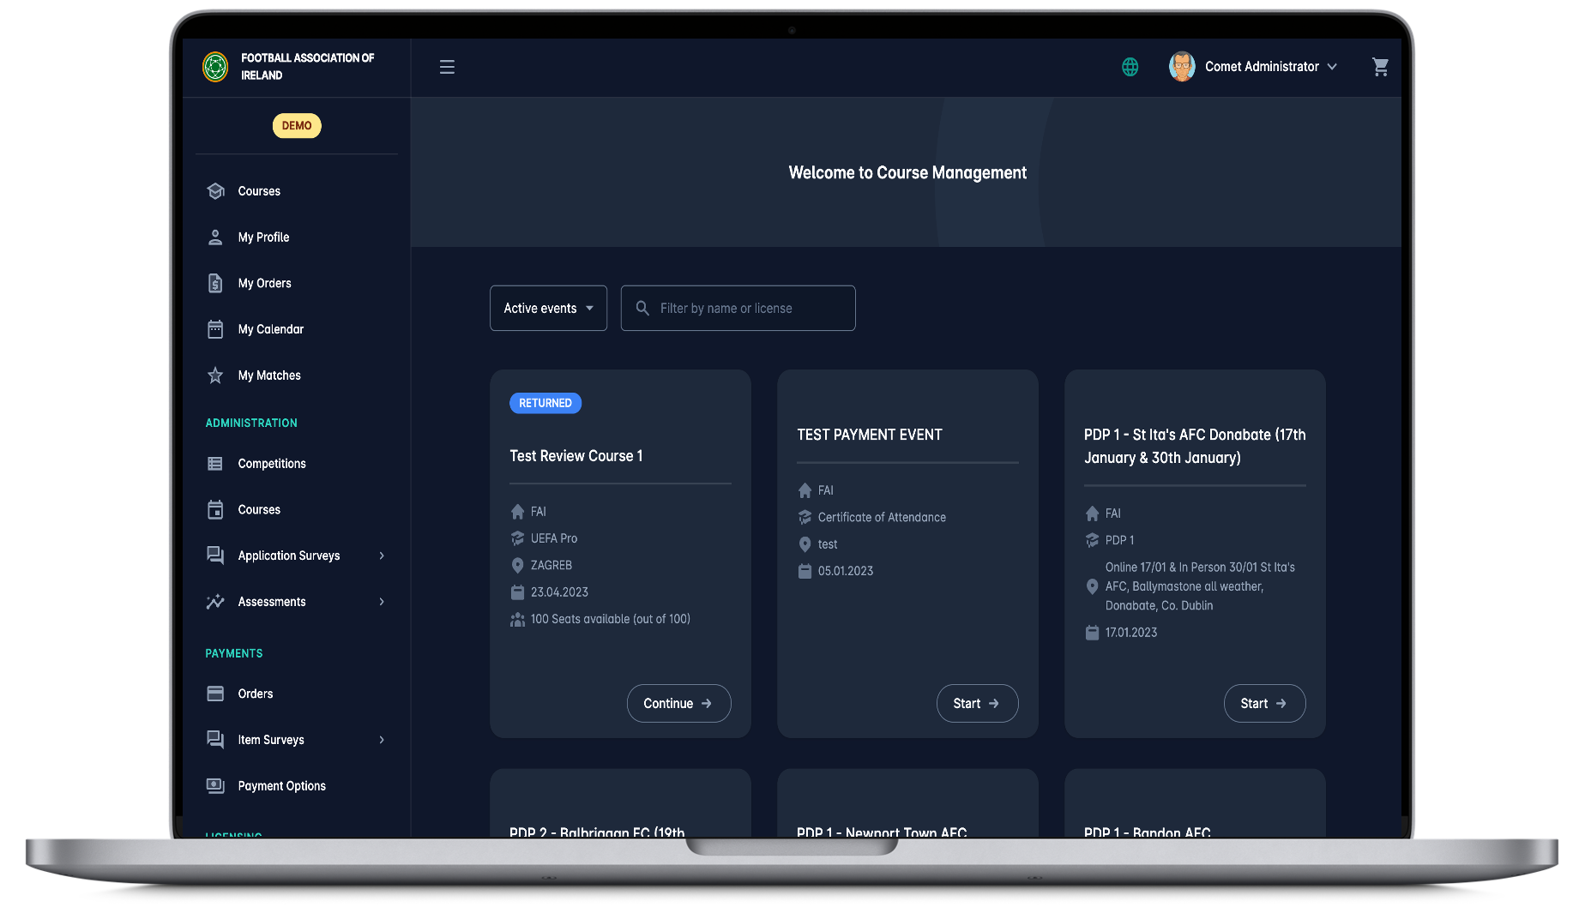
Task: Click the Payment Options icon
Action: [x=215, y=786]
